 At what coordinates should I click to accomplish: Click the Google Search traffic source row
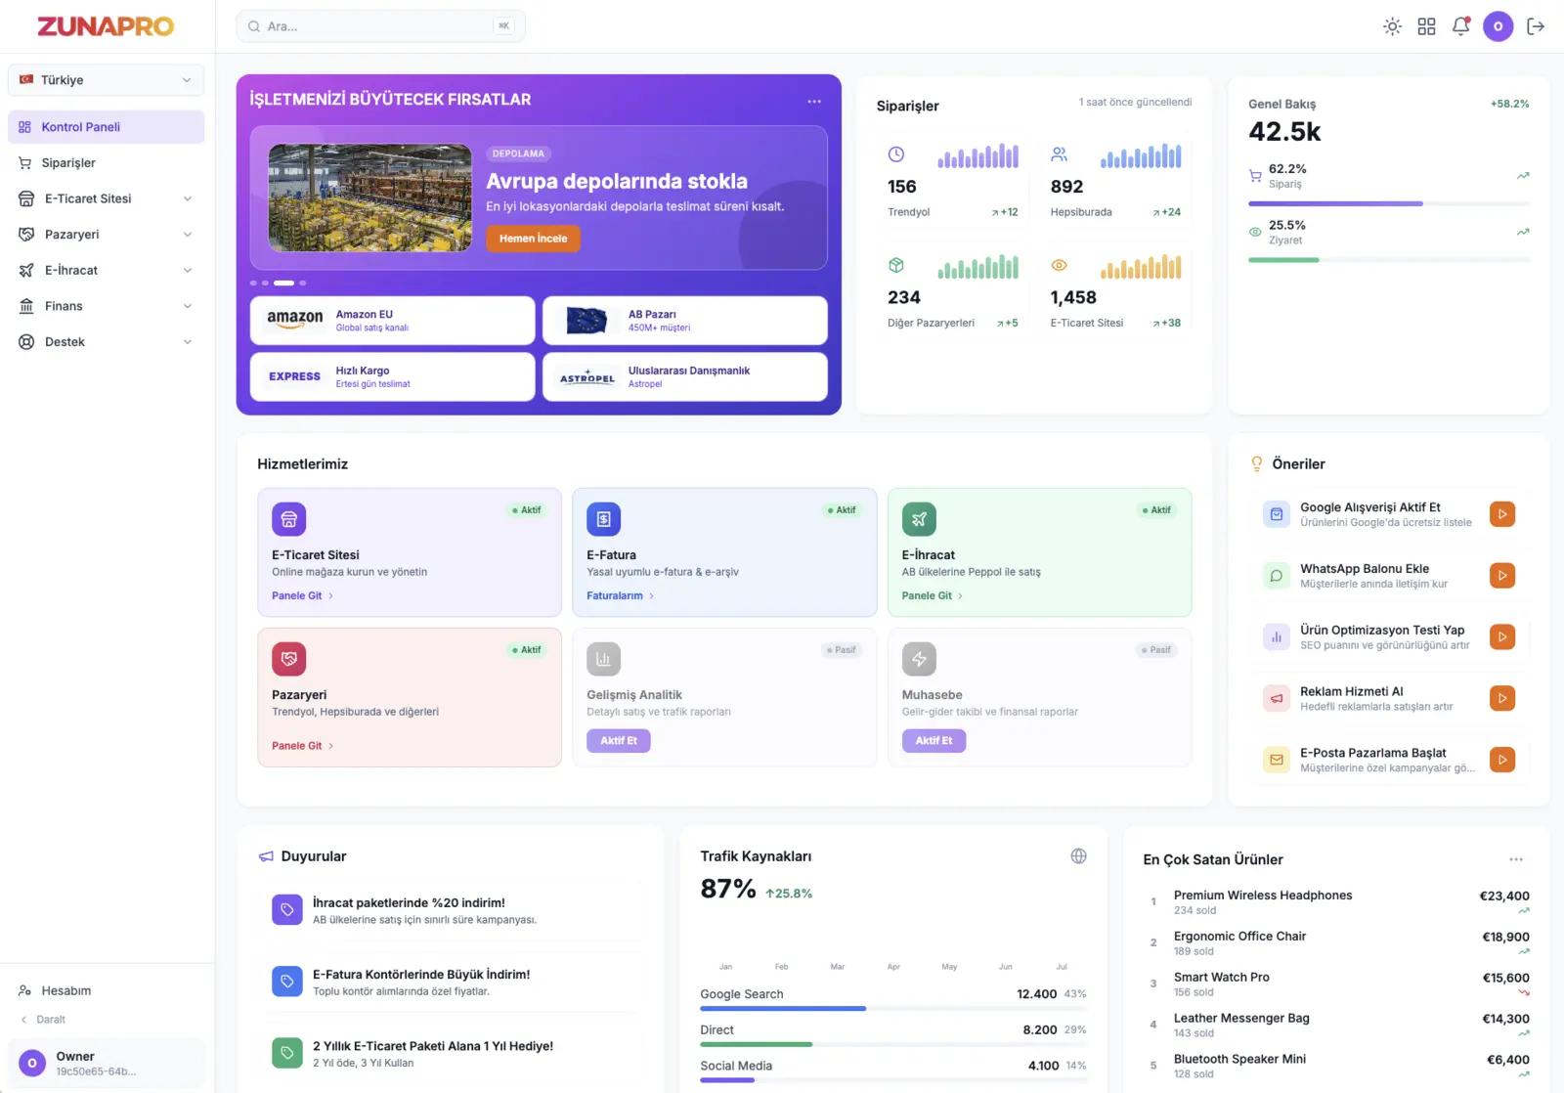coord(893,998)
